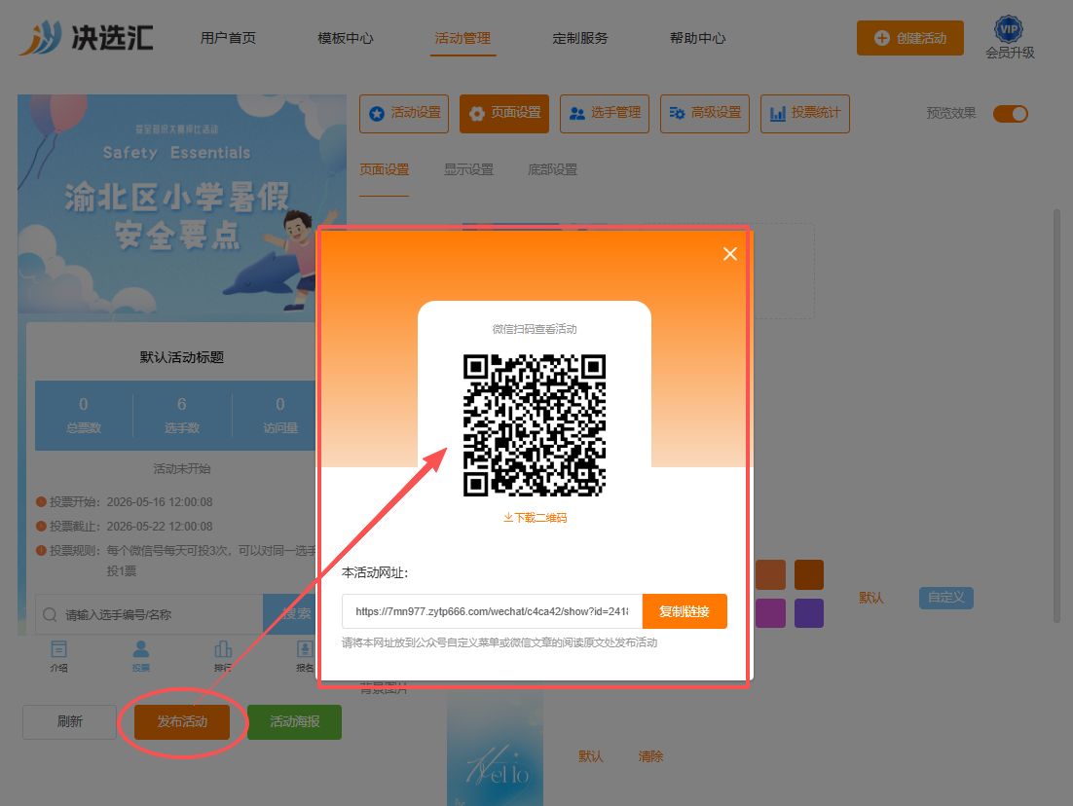Click 默认 next to color swatches

[x=871, y=598]
